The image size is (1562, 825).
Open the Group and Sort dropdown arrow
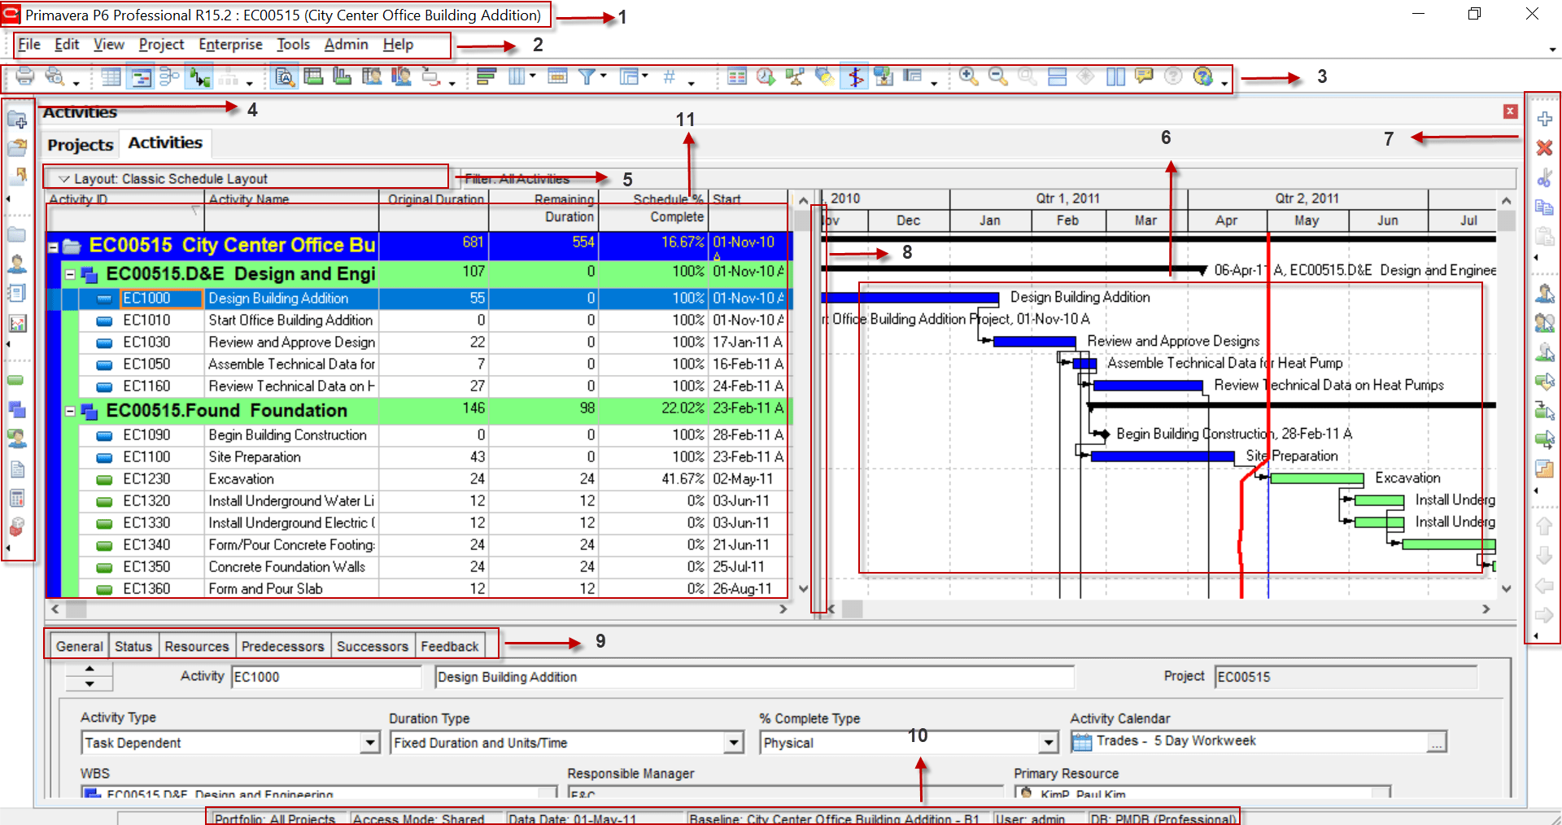(x=645, y=76)
